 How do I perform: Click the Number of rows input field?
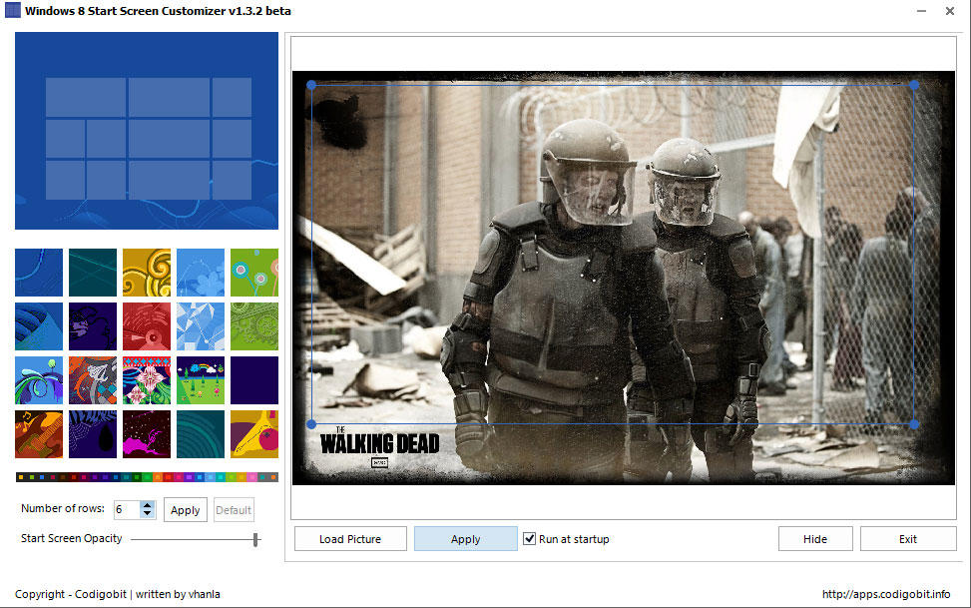point(127,509)
